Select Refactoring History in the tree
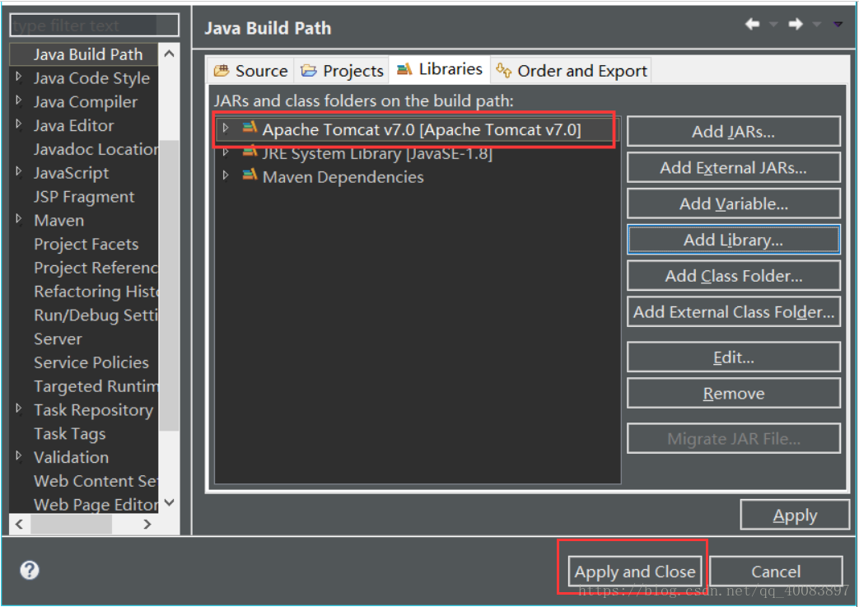This screenshot has width=859, height=607. pyautogui.click(x=96, y=292)
